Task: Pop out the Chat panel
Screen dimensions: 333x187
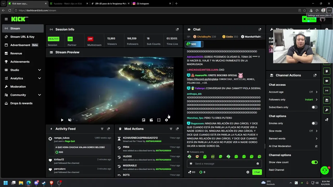Action: (260, 30)
